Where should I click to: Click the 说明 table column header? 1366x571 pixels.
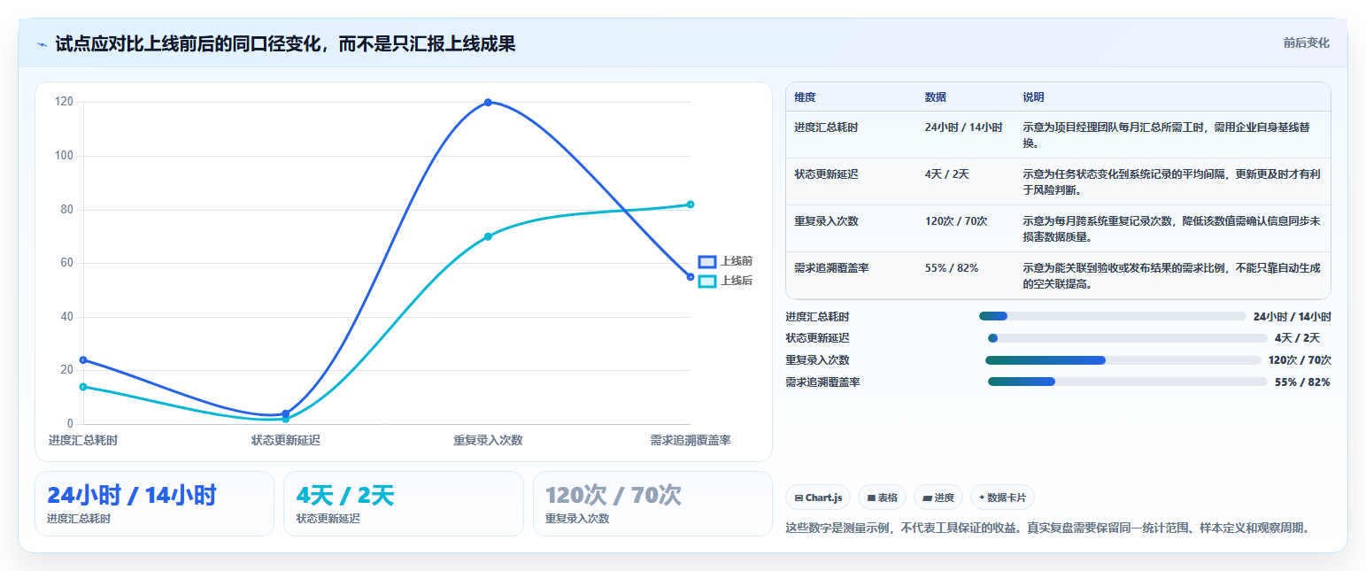tap(1034, 96)
